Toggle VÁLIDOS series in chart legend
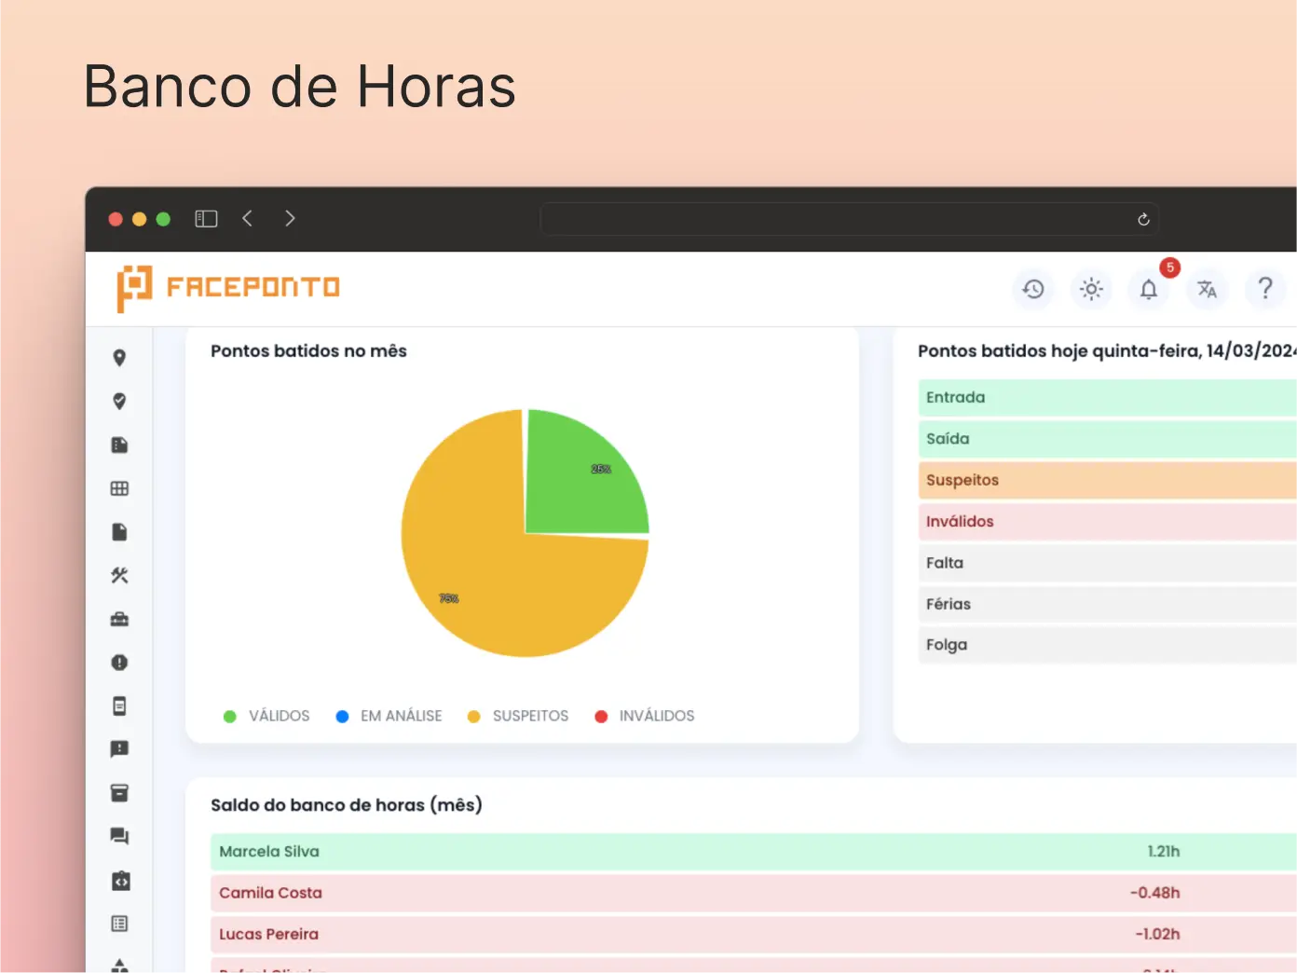 click(267, 716)
